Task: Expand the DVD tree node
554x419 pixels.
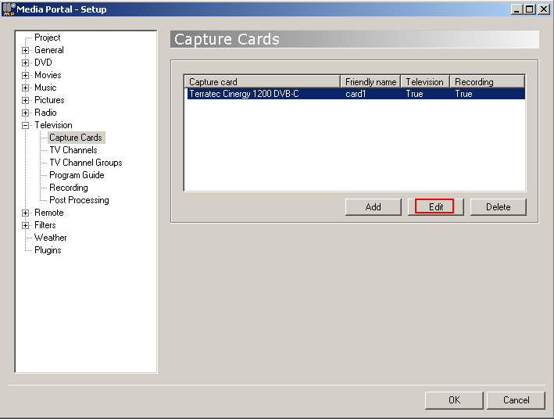Action: click(25, 63)
